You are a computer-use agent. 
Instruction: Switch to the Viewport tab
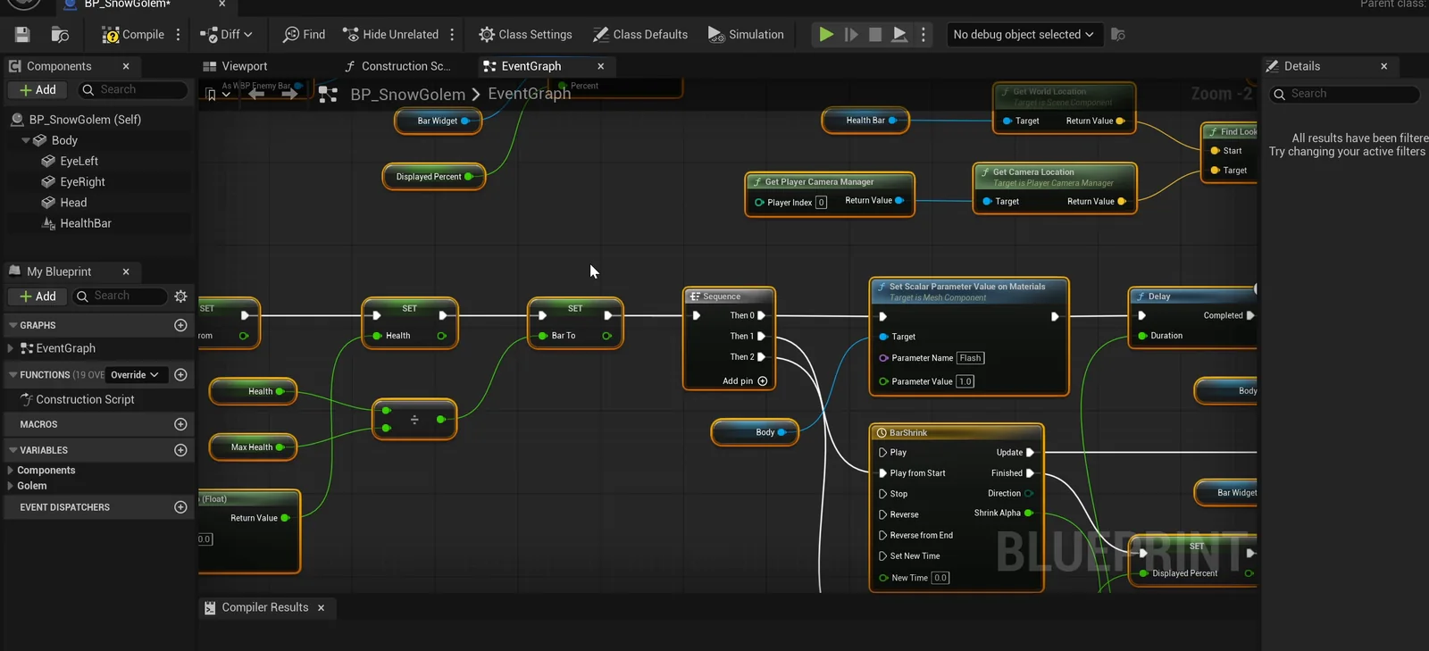235,66
